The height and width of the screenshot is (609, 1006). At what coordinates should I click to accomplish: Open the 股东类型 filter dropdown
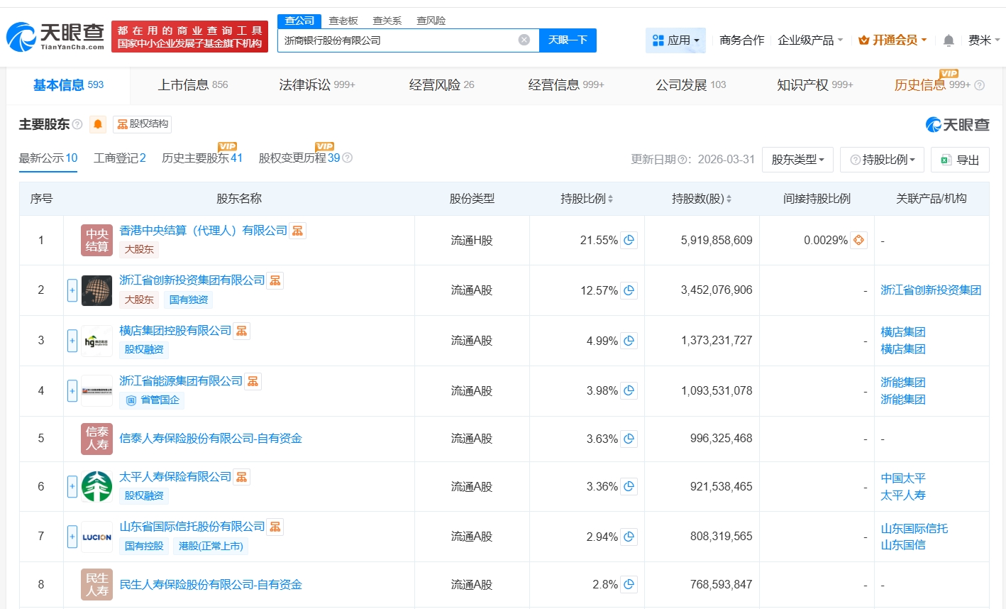coord(797,160)
